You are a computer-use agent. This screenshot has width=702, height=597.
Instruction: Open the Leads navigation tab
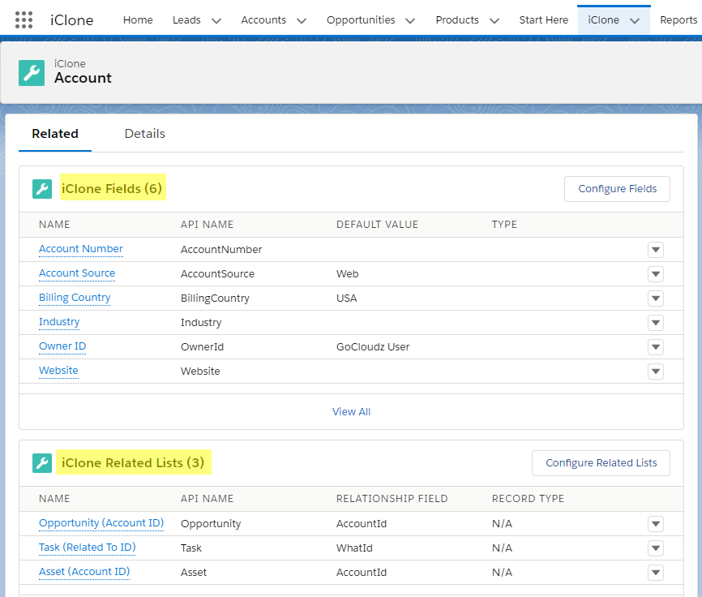[x=186, y=20]
